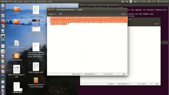Open the Plain Text language dropdown
This screenshot has height=95, width=169.
[x=77, y=74]
